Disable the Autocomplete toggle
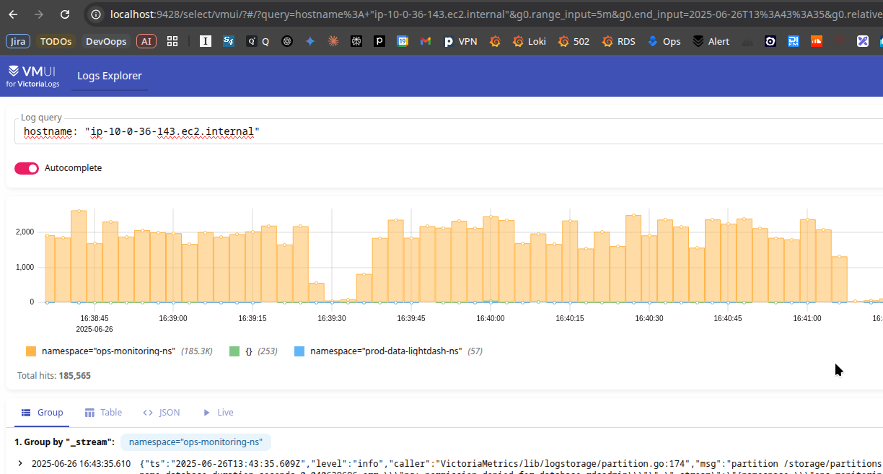883x474 pixels. pyautogui.click(x=27, y=168)
